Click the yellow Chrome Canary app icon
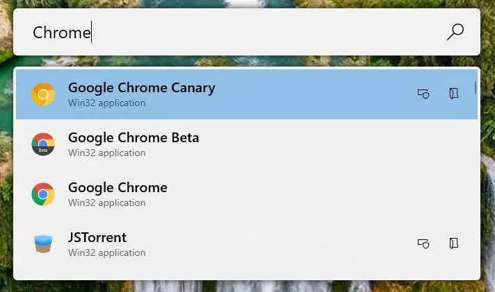Image resolution: width=495 pixels, height=292 pixels. [x=43, y=94]
